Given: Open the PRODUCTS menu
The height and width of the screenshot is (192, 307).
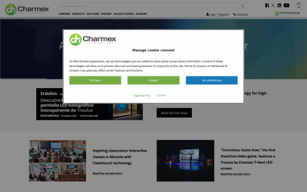Looking at the screenshot, I should (78, 14).
